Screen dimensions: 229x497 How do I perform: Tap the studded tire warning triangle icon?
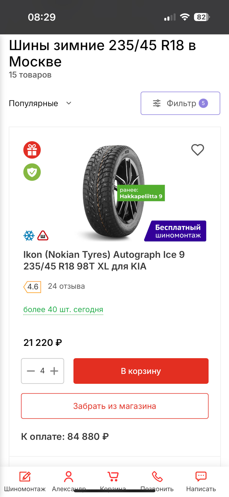coord(43,236)
